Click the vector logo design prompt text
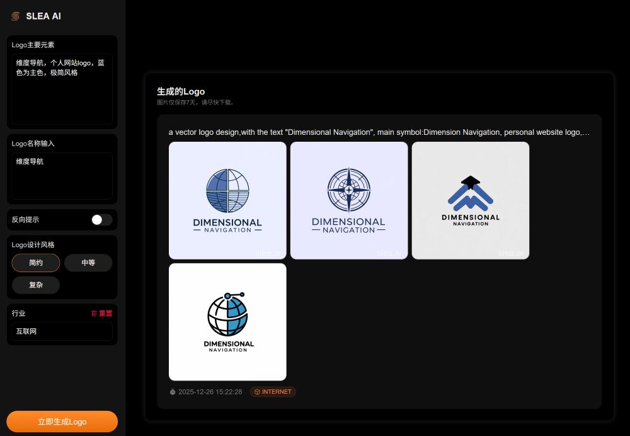The image size is (630, 436). tap(378, 132)
